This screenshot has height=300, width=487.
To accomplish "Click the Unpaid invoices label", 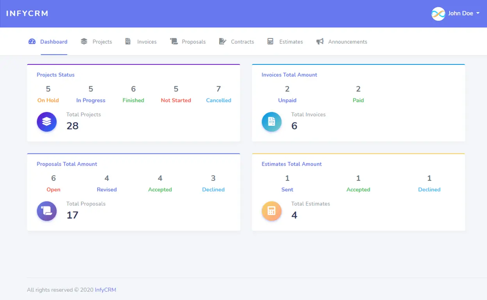I will [x=287, y=100].
